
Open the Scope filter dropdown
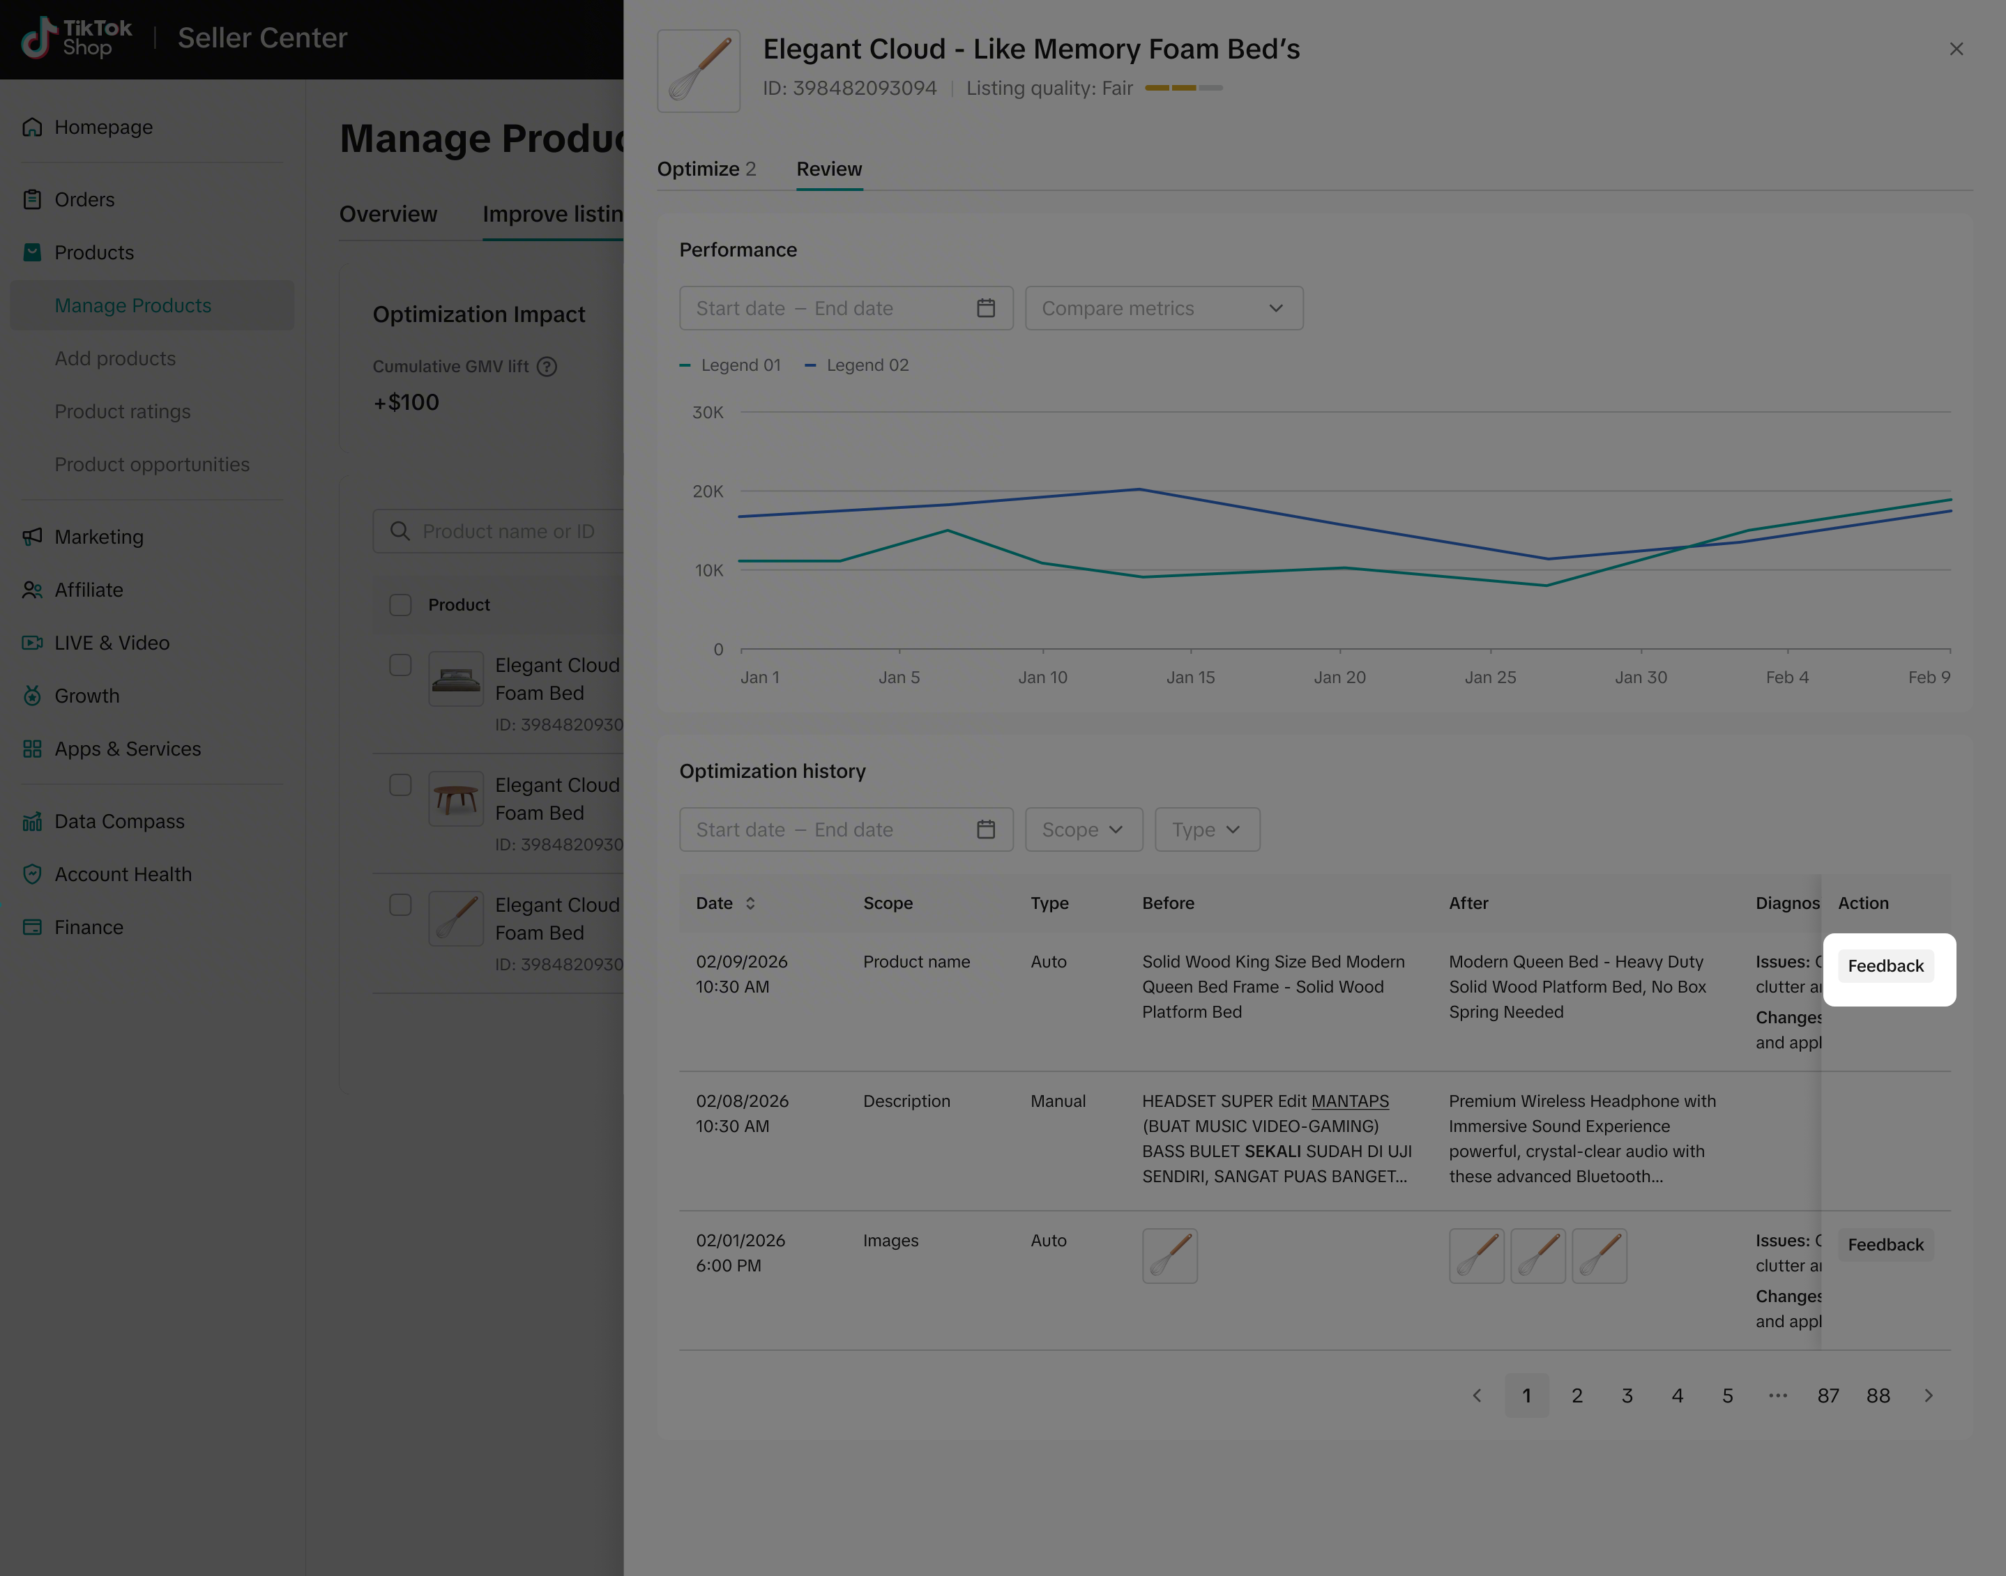[1083, 829]
